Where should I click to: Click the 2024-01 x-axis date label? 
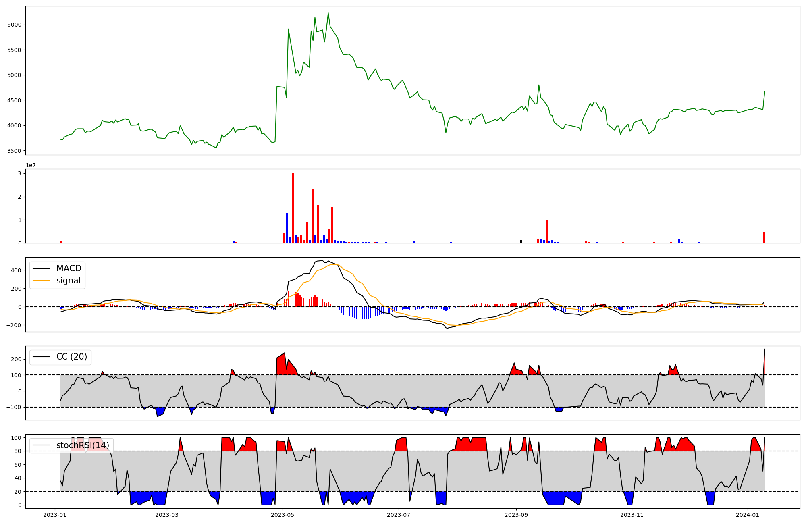point(748,515)
